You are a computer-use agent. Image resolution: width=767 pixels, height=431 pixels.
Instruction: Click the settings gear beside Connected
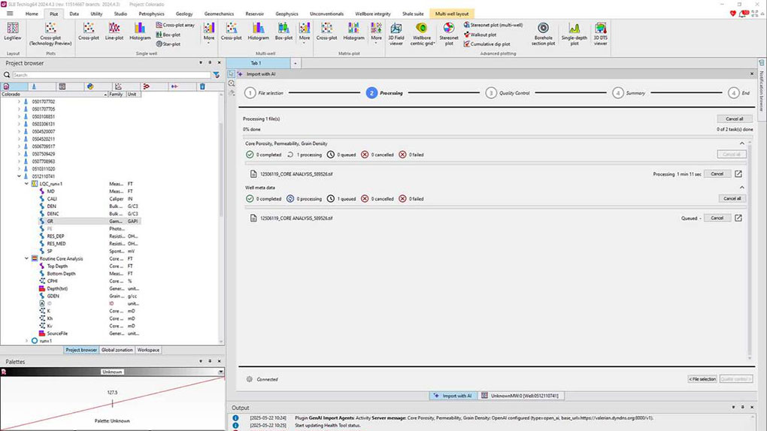coord(250,379)
